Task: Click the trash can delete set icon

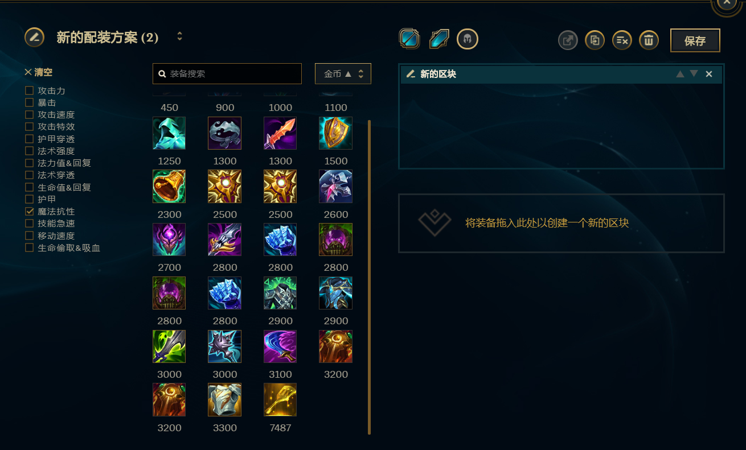Action: pos(649,40)
